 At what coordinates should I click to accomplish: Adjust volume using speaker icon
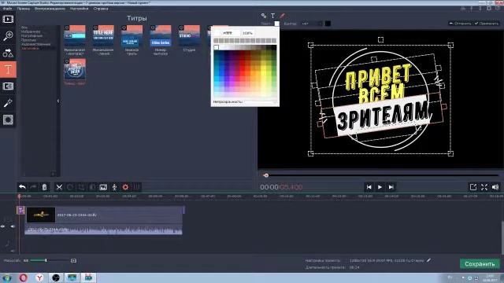coord(495,187)
